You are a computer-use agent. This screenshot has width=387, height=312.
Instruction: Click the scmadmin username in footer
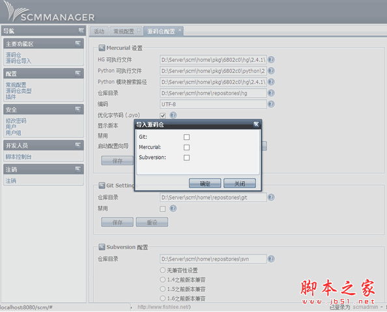point(365,307)
